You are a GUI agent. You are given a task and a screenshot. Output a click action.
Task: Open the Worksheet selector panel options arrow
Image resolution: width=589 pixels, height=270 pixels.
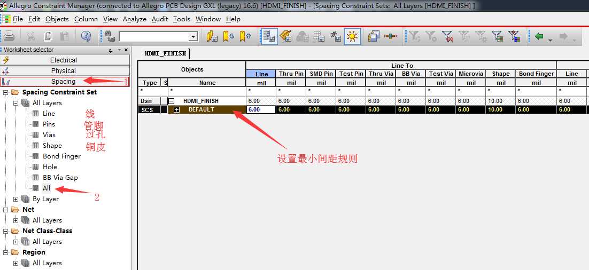tap(119, 50)
